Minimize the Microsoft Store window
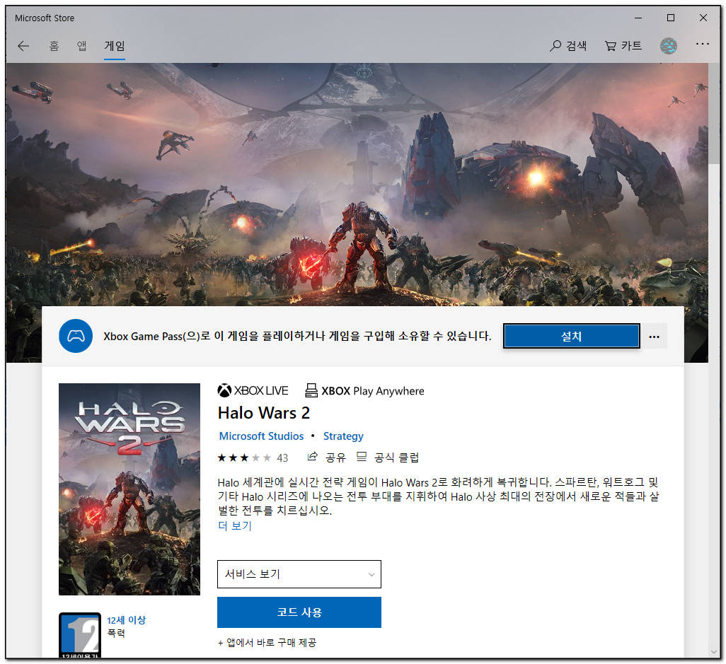 tap(638, 18)
